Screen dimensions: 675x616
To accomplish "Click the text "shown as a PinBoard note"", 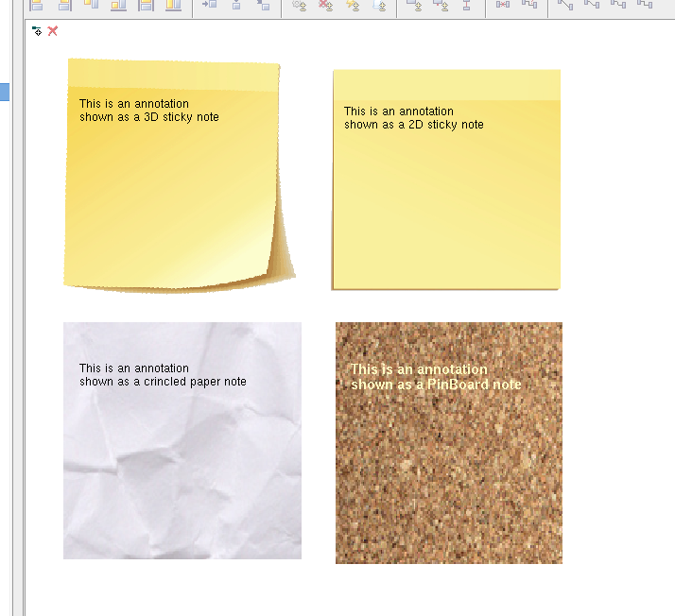I will tap(436, 385).
